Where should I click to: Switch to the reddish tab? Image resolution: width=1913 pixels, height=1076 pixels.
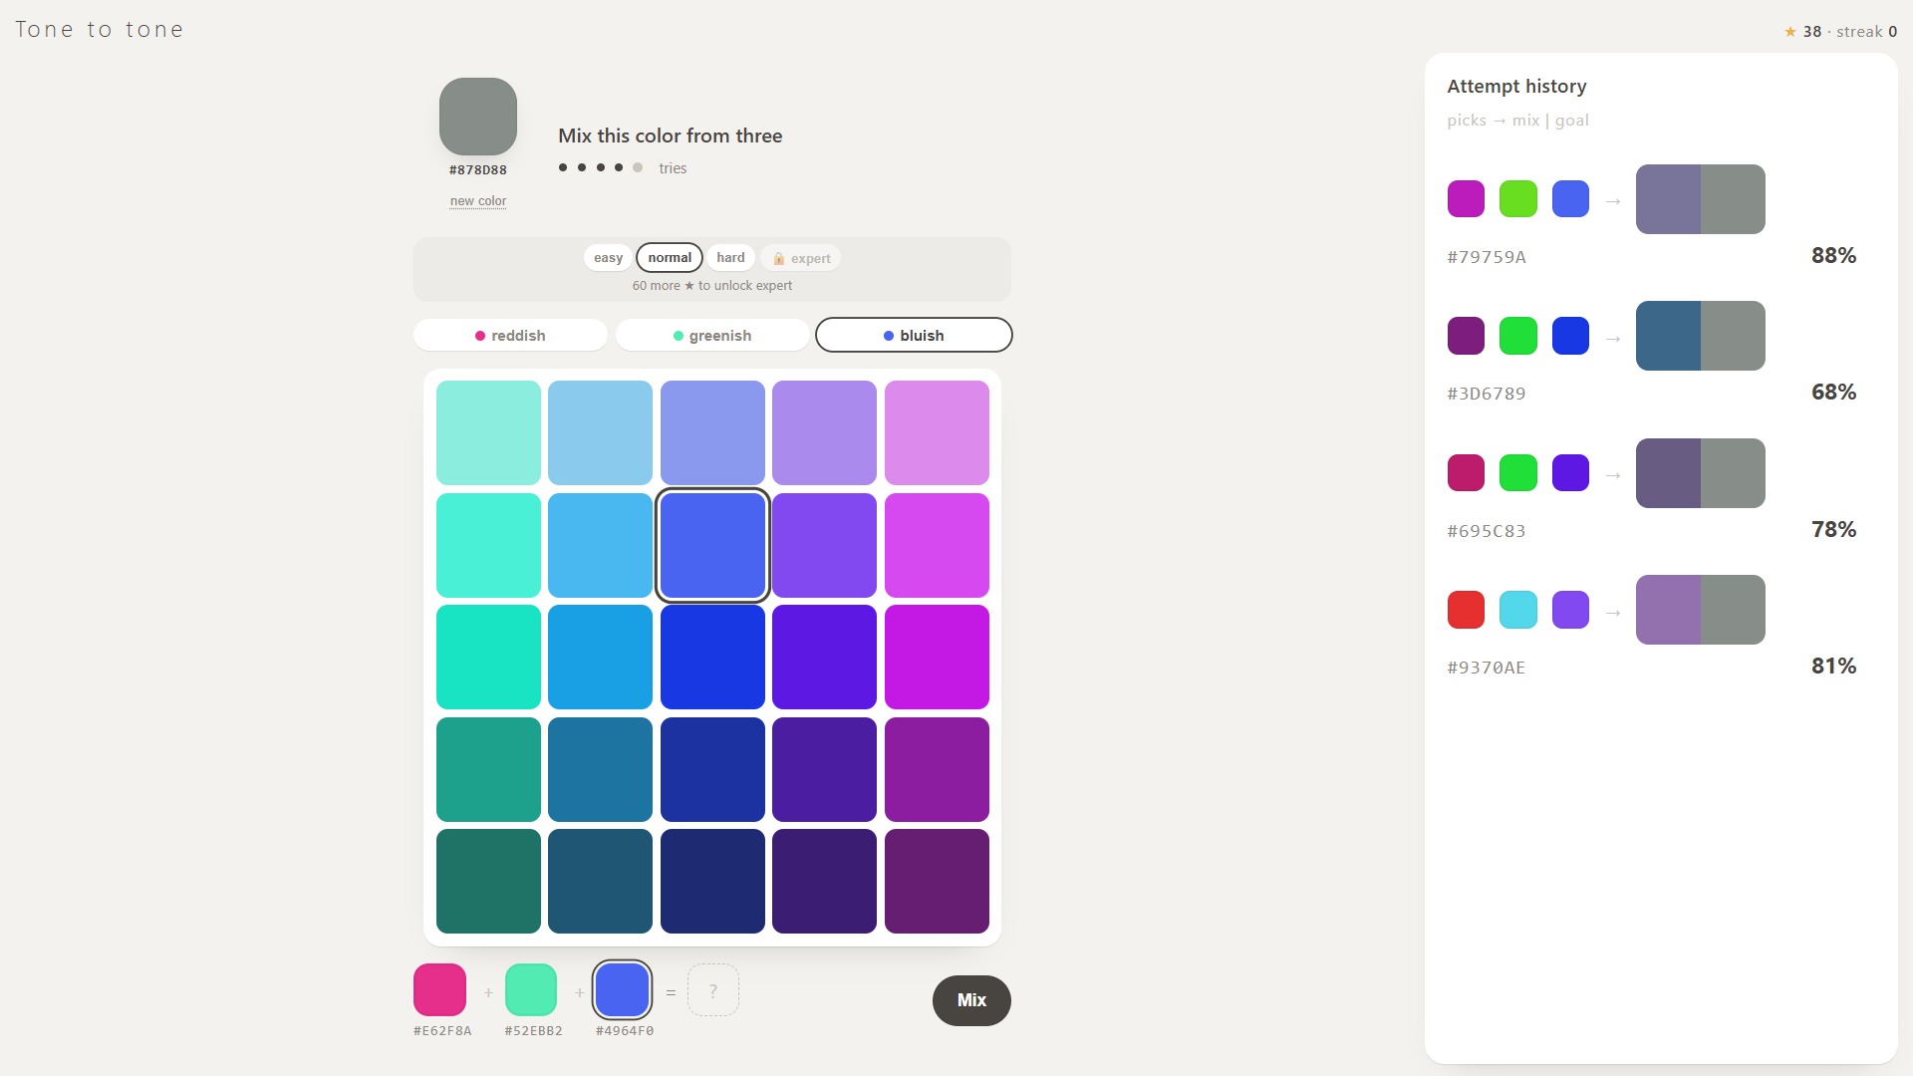coord(510,336)
